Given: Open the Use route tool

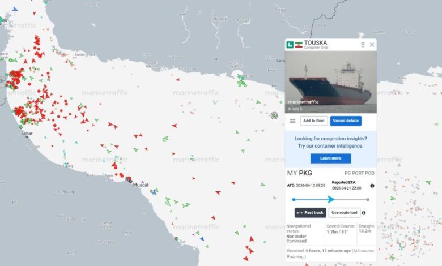Looking at the screenshot, I should [344, 213].
